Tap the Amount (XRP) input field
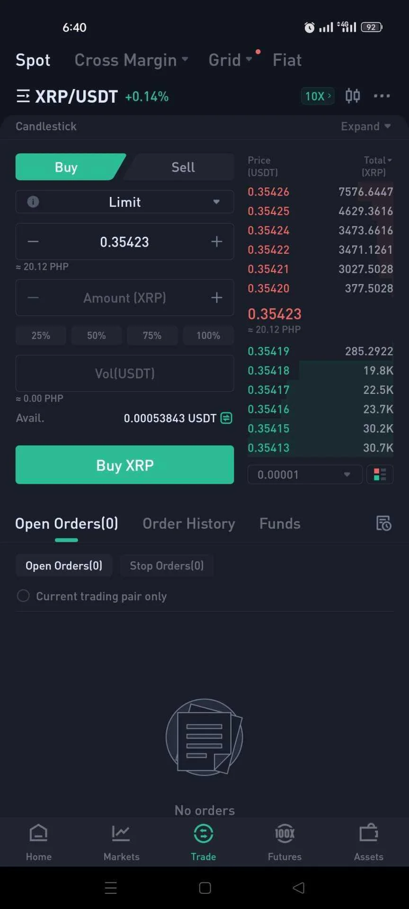 125,298
